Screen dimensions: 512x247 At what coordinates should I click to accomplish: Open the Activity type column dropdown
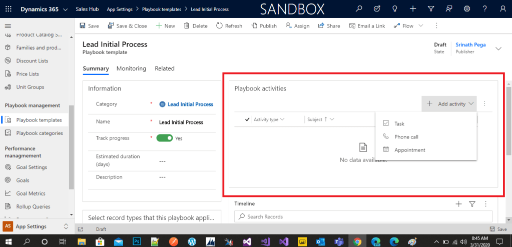point(282,119)
